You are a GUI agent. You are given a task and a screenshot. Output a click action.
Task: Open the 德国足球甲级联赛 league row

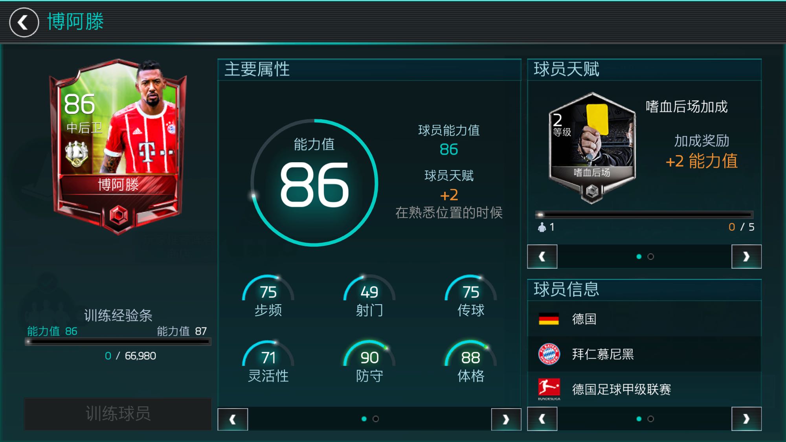644,389
